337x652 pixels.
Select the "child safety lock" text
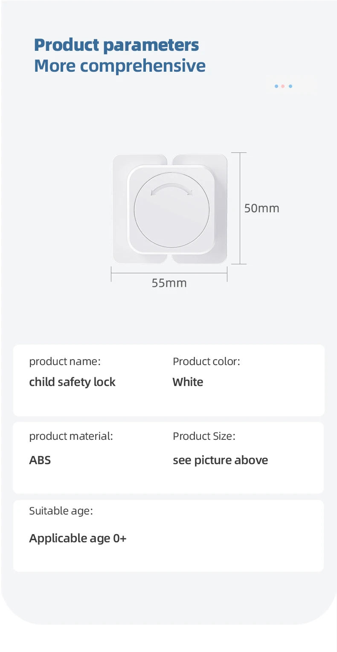(x=72, y=382)
